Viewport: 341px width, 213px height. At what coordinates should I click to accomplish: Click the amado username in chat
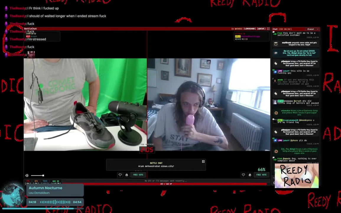pos(280,80)
